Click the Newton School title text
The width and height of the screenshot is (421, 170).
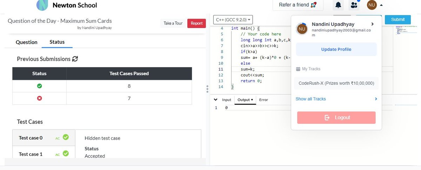coord(75,5)
